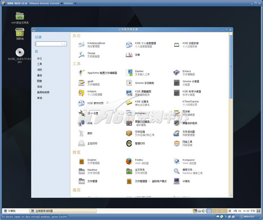Open 屏幕保护程序 settings
263x220 pixels.
(x=186, y=123)
